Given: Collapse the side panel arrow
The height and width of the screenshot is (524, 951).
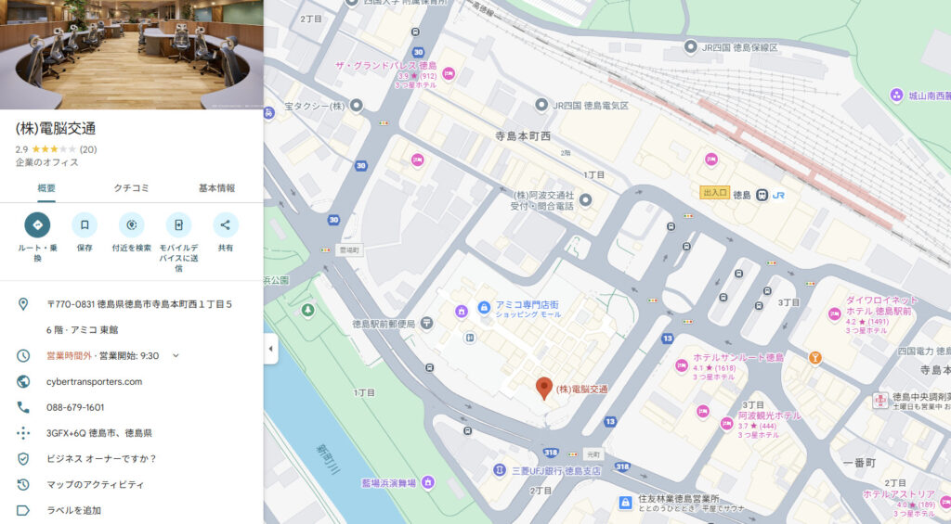Looking at the screenshot, I should tap(270, 349).
